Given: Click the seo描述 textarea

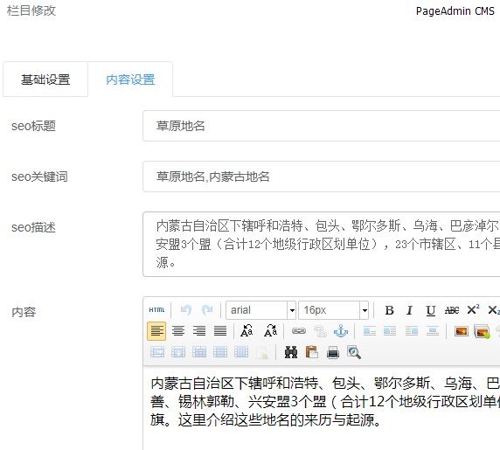Looking at the screenshot, I should (322, 244).
